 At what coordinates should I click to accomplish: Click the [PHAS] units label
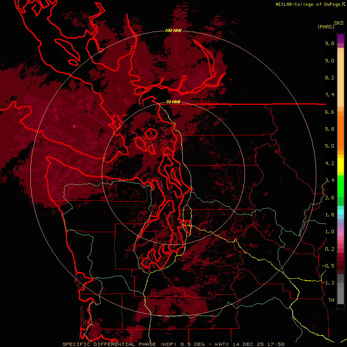coord(326,27)
